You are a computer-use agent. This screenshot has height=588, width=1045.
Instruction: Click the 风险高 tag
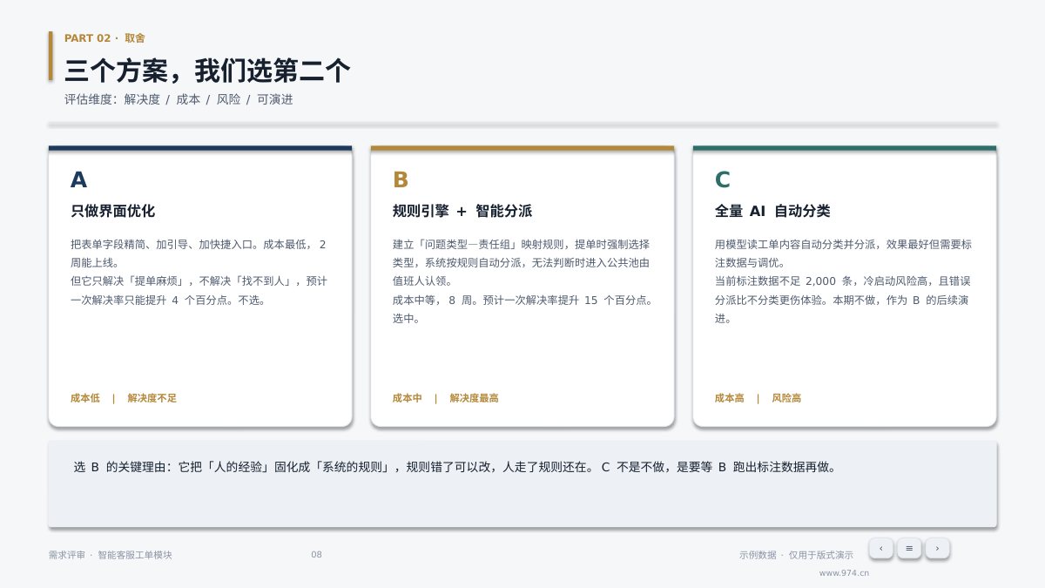click(x=786, y=398)
